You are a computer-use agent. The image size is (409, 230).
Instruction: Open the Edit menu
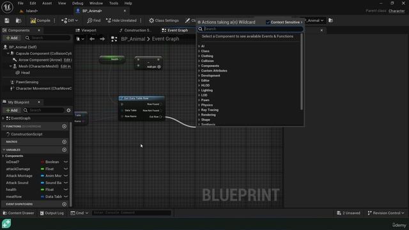coord(33,3)
